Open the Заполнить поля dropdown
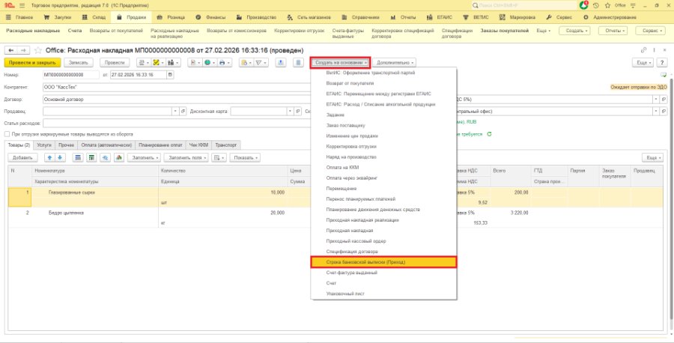 186,158
